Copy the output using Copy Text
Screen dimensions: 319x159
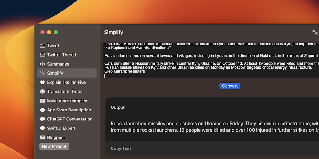121,148
